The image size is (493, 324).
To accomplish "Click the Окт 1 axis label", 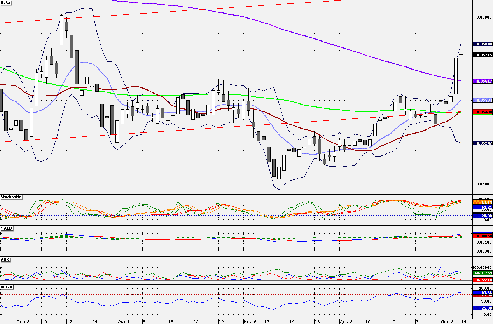I will pyautogui.click(x=123, y=321).
